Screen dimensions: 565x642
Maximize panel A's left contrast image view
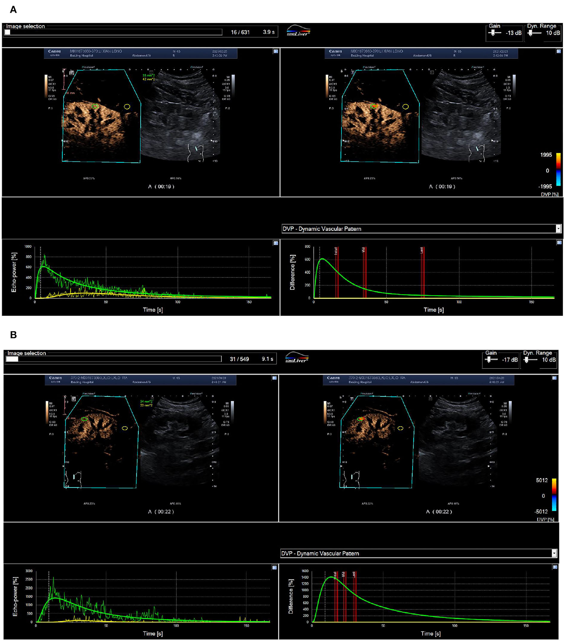click(x=275, y=51)
